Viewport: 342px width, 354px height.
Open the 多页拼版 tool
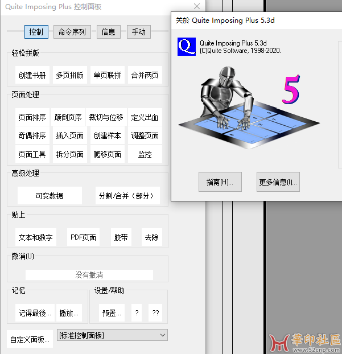[69, 75]
